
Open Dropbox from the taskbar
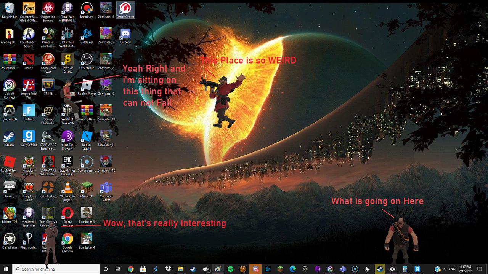click(168, 269)
